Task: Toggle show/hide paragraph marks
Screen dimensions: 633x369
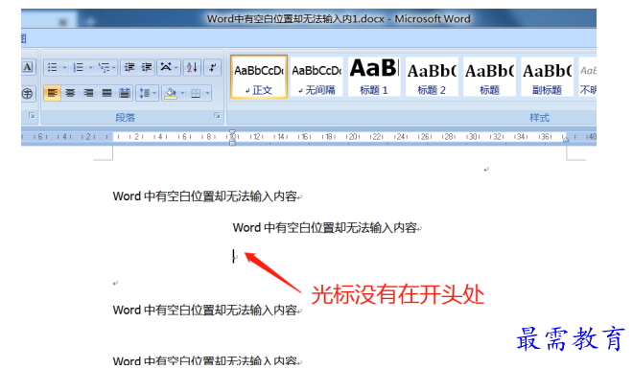Action: pos(212,67)
